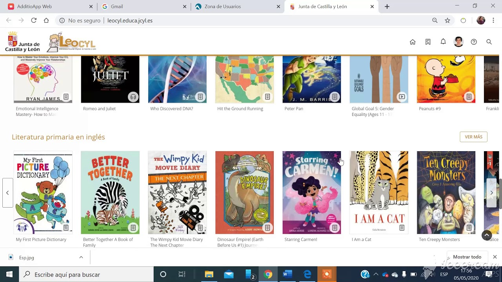Screen dimensions: 502x282
Task: Click the Junta de Castilla y León logo
Action: [x=22, y=42]
